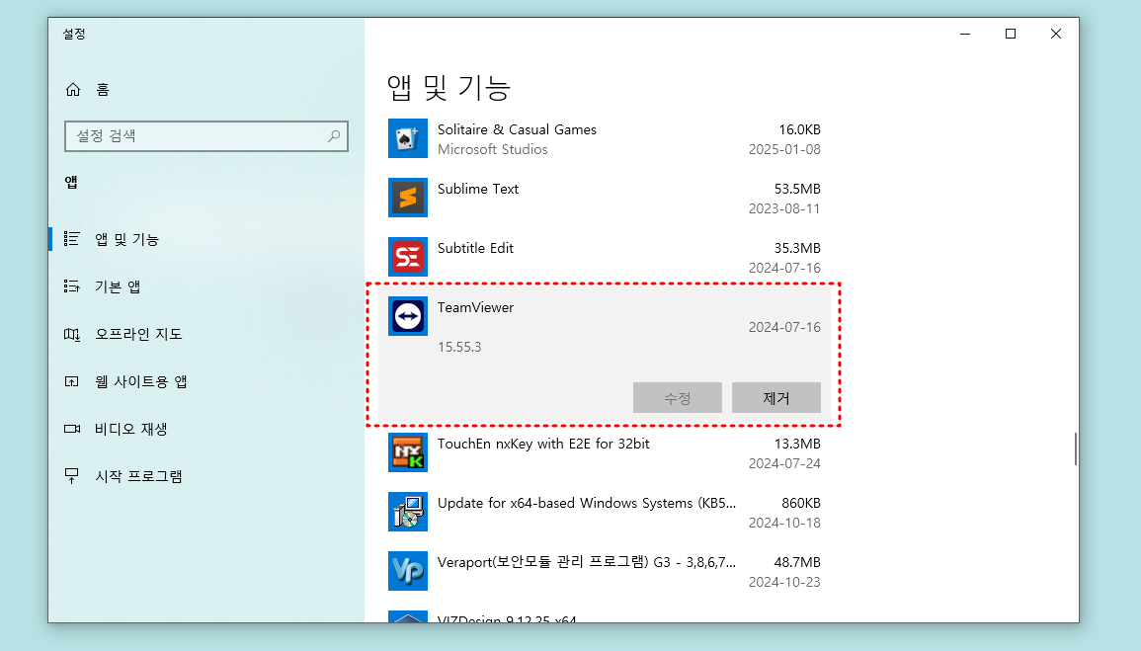Click the 제거 uninstall button
Viewport: 1141px width, 651px height.
[x=776, y=398]
